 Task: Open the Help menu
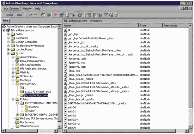click(38, 8)
